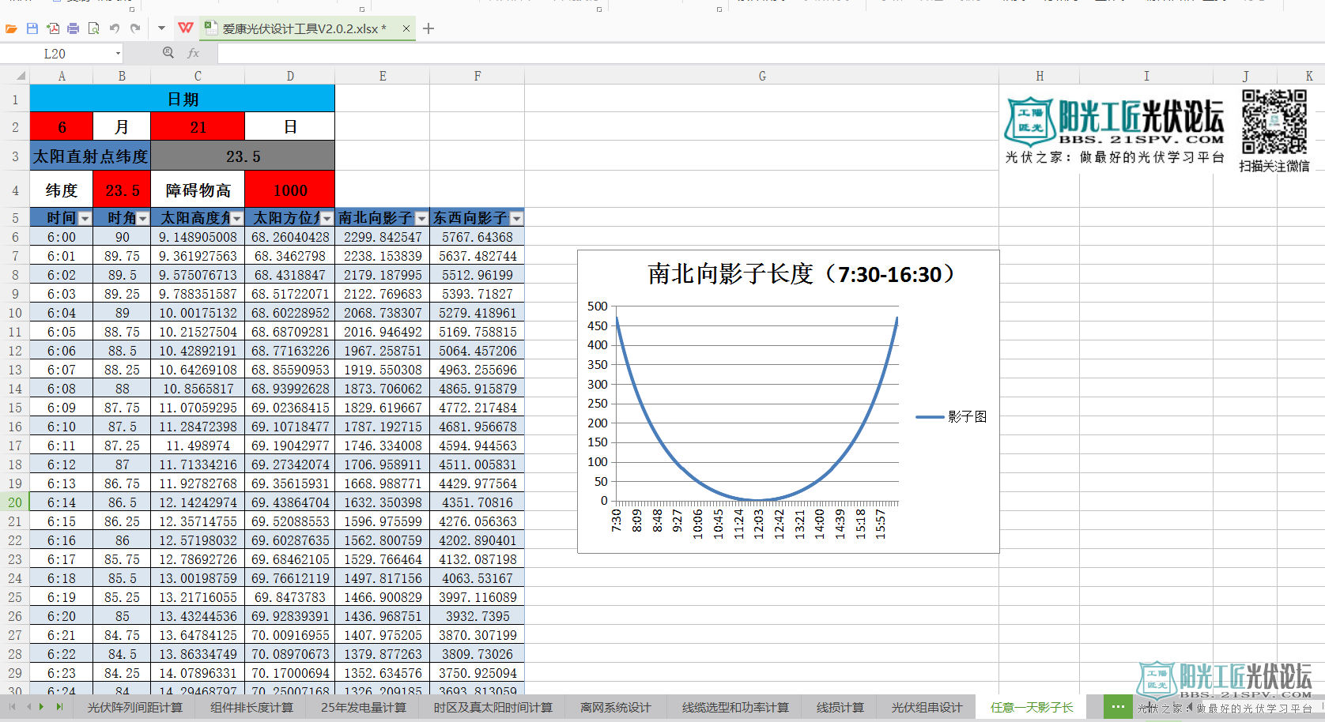Jump to last sheet navigation arrow

[x=59, y=707]
